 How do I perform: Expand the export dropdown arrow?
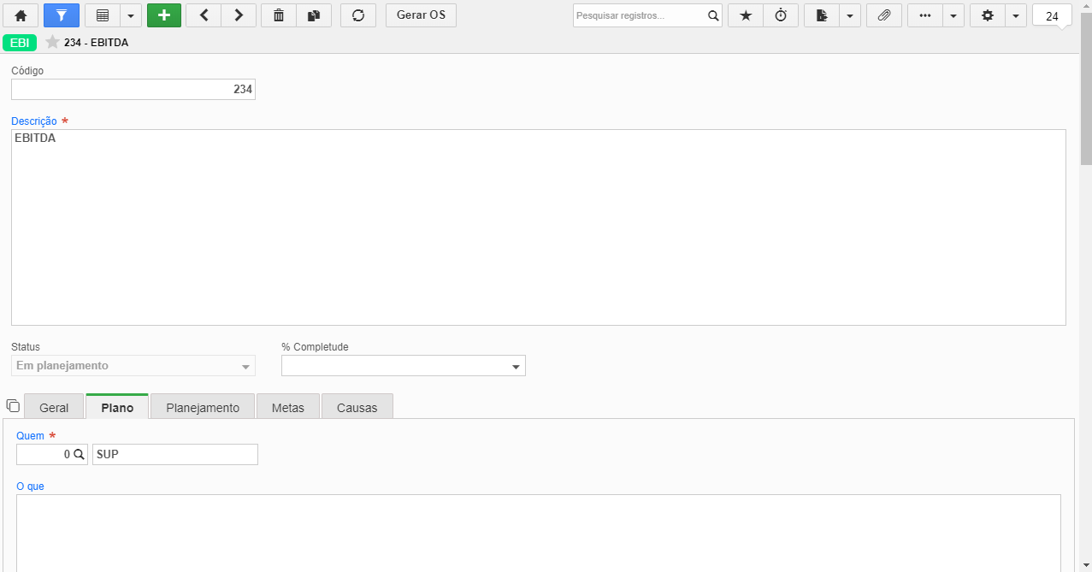[x=850, y=15]
